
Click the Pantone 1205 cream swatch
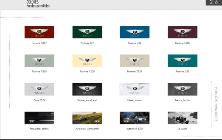pyautogui.click(x=87, y=61)
